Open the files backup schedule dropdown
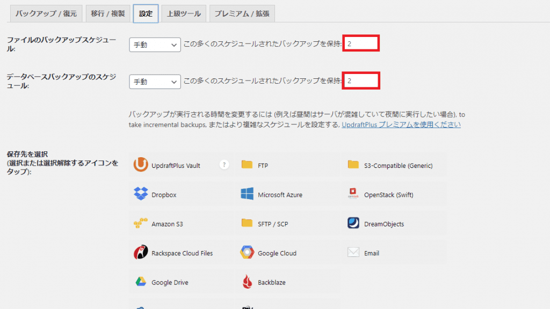This screenshot has height=309, width=550. tap(155, 45)
